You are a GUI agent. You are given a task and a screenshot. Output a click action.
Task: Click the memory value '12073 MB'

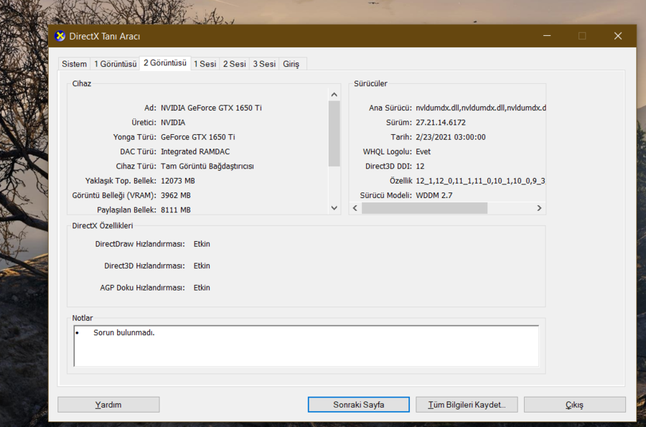point(177,181)
